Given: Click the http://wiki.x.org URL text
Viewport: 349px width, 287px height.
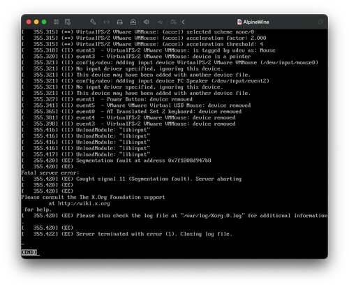Looking at the screenshot, I should pos(84,203).
